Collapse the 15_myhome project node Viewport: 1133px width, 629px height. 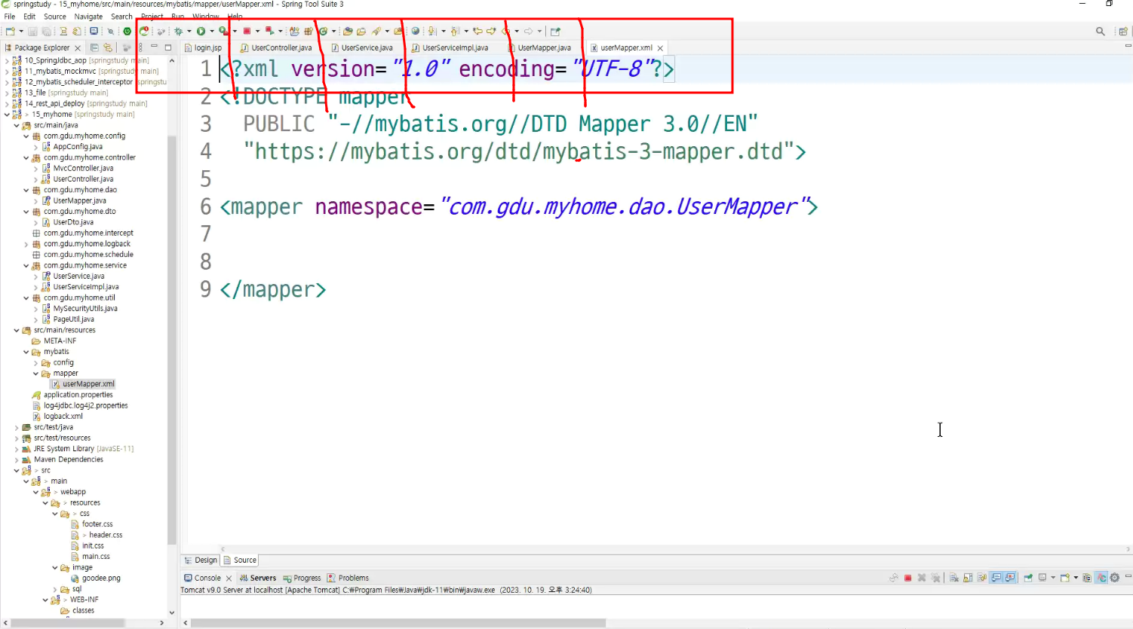coord(7,115)
